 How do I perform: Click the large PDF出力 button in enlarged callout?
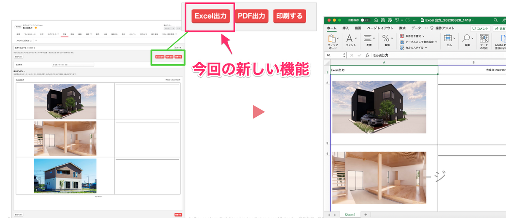[251, 16]
